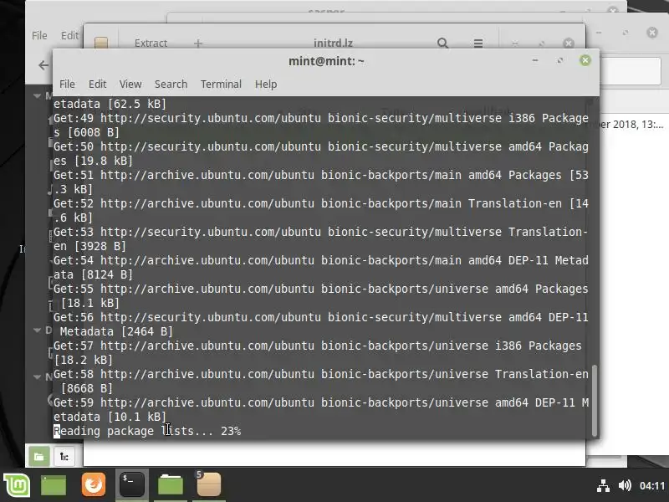Click the network icon in system tray
Image resolution: width=669 pixels, height=502 pixels.
(603, 486)
